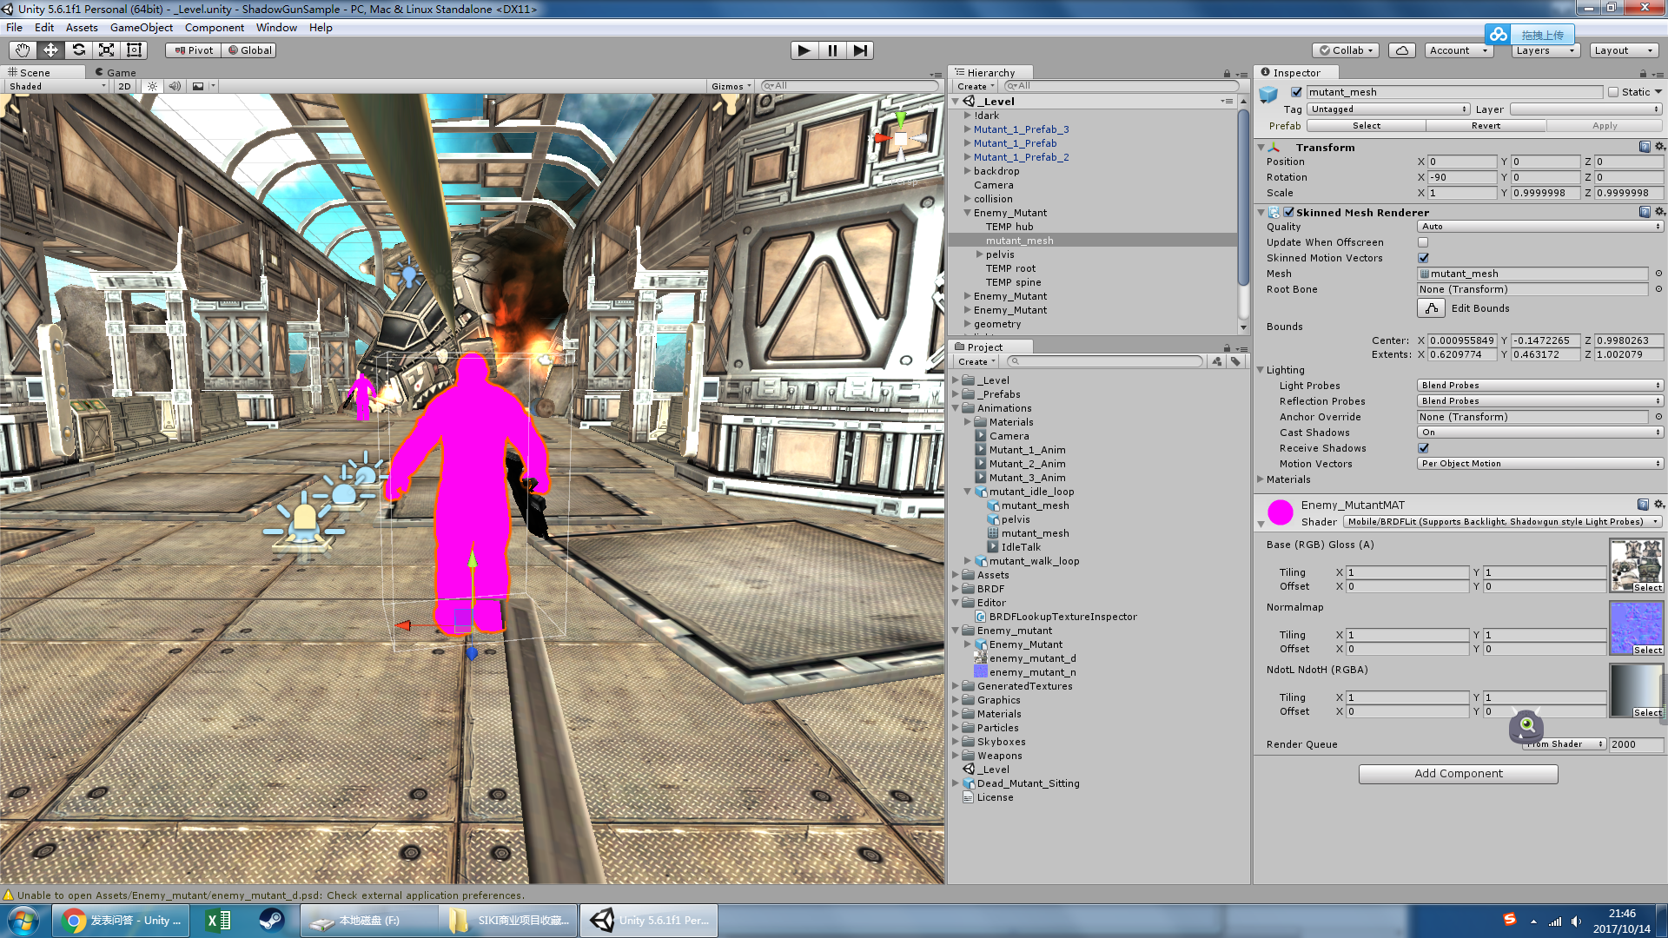Expand pelvis in the Hierarchy
1668x938 pixels.
pyautogui.click(x=980, y=254)
